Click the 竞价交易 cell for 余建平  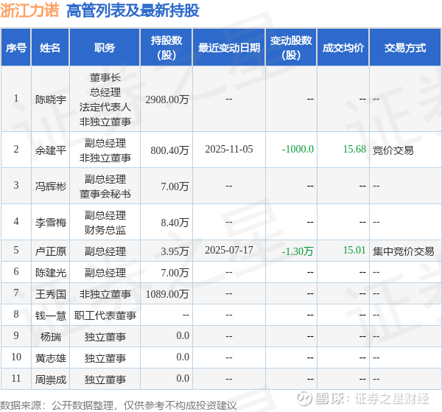[x=393, y=150]
